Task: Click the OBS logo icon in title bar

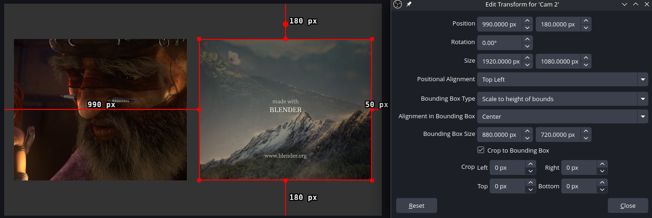Action: 398,4
